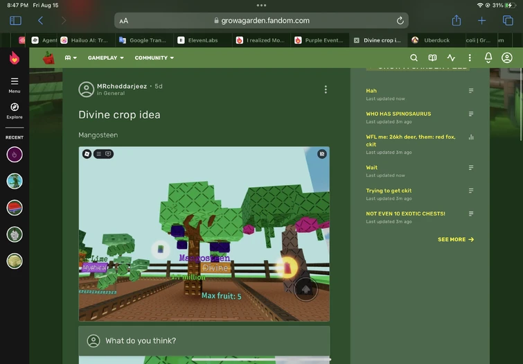Open the notifications bell icon

point(488,58)
